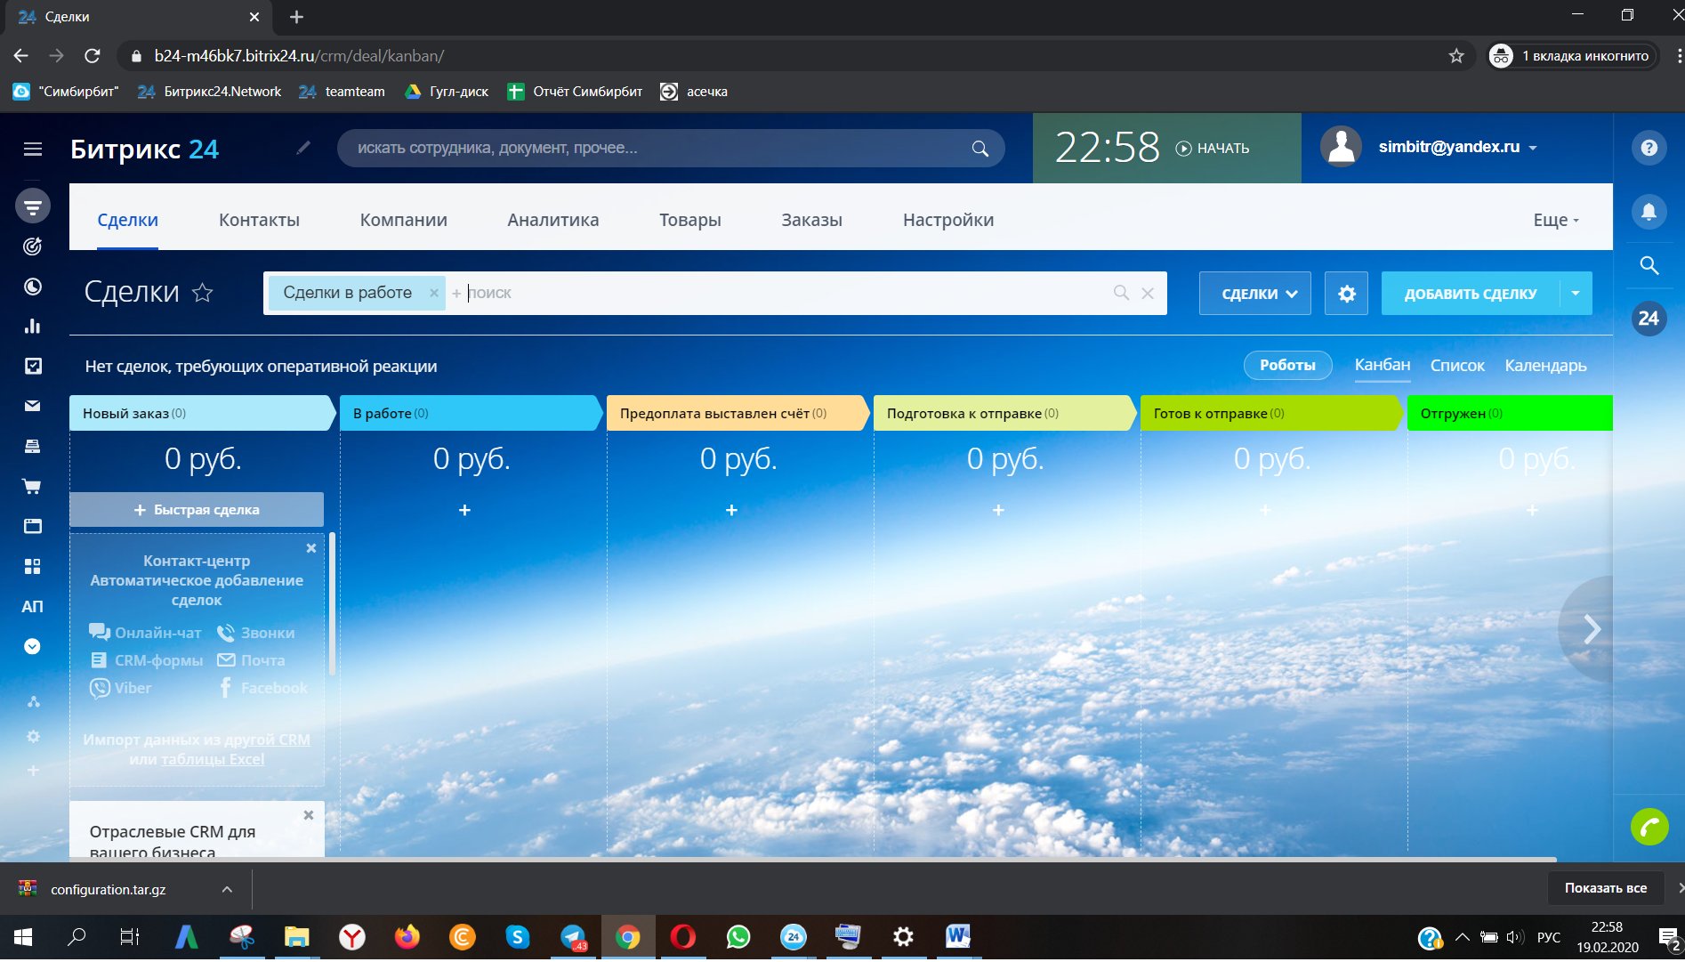Start the workday with НАЧАТЬ
1685x962 pixels.
tap(1213, 149)
